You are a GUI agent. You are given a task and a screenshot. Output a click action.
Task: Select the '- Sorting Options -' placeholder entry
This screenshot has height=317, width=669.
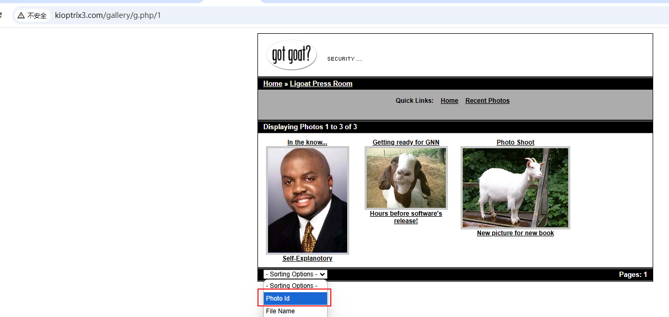[x=295, y=286]
